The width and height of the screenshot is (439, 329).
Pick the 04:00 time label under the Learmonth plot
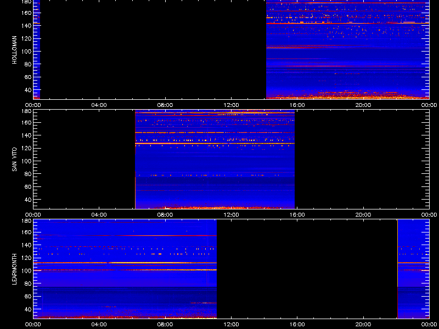(99, 325)
